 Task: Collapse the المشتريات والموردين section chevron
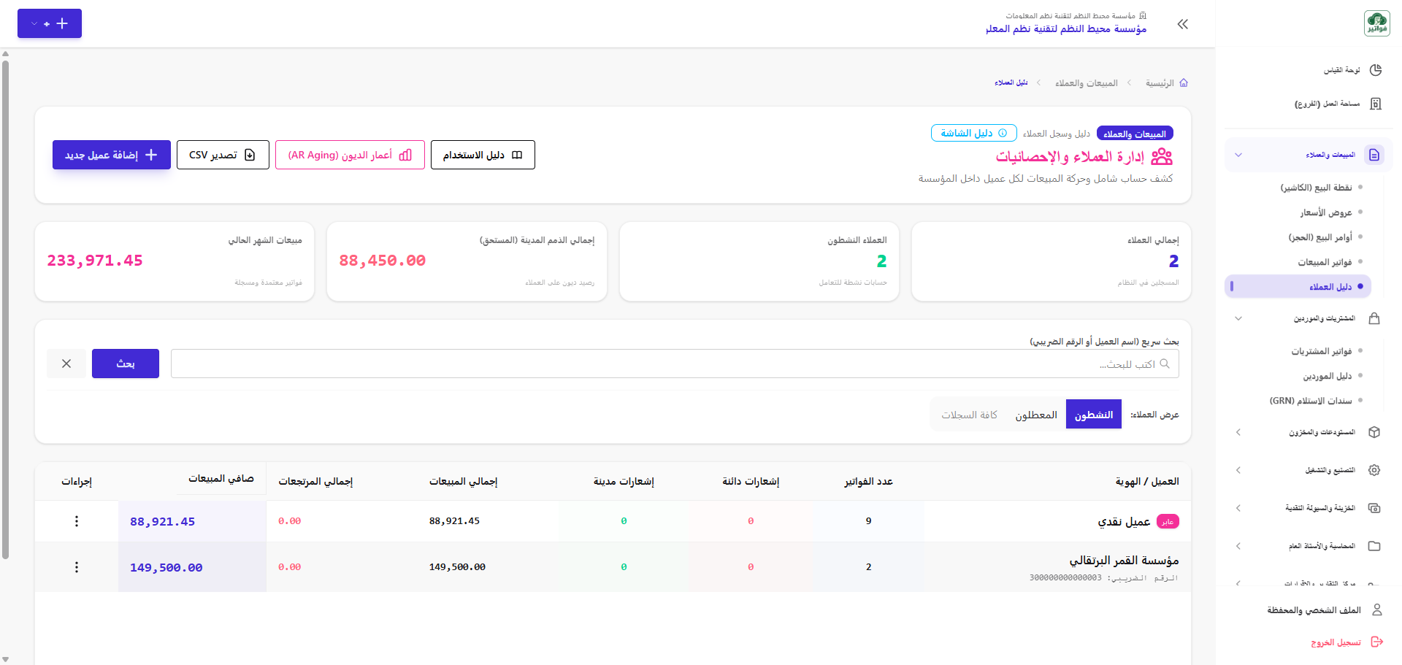[x=1238, y=318]
